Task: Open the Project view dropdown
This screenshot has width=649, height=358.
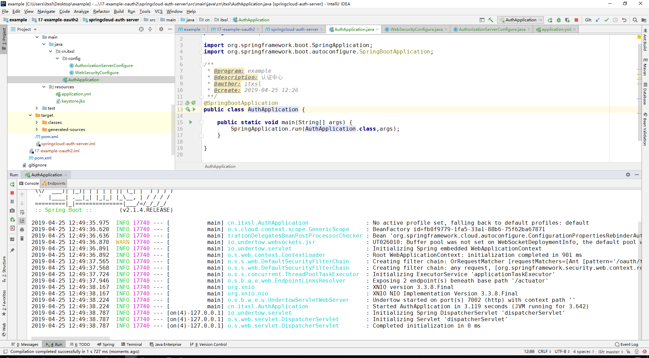Action: (x=24, y=29)
